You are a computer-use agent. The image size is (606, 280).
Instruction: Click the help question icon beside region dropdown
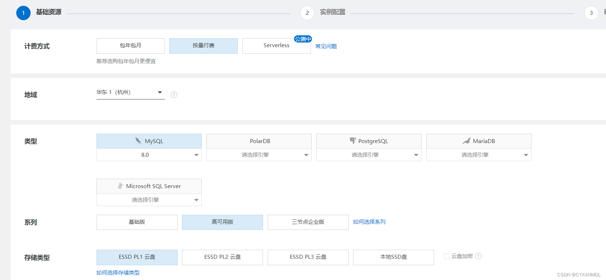click(x=174, y=94)
